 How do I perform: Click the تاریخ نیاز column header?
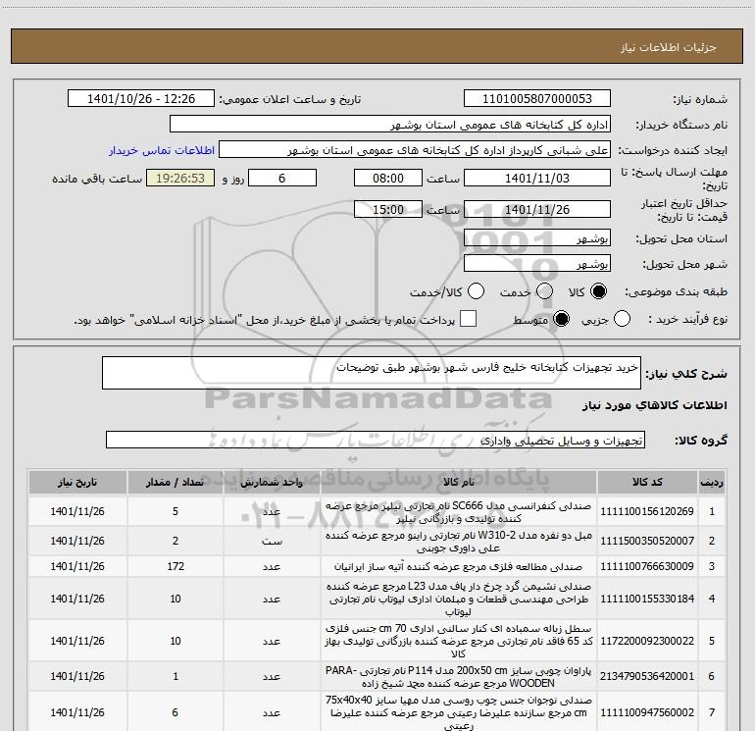[77, 483]
